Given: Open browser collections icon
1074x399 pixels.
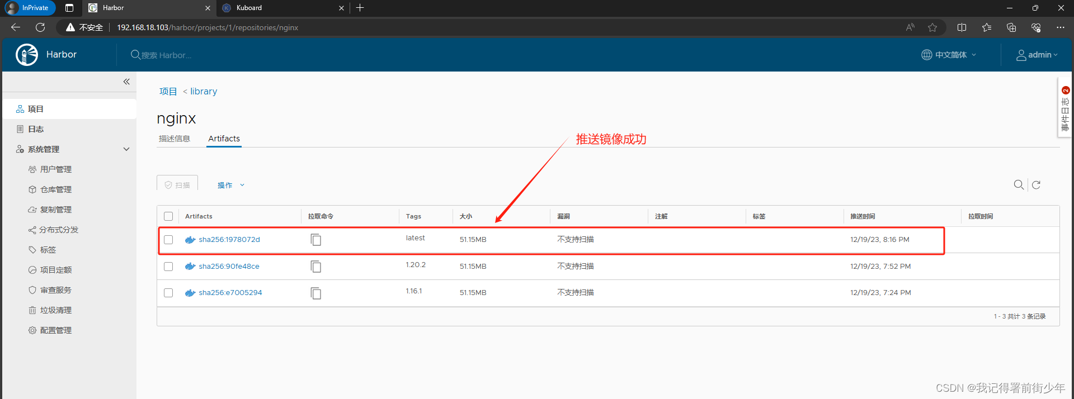Looking at the screenshot, I should click(1011, 27).
